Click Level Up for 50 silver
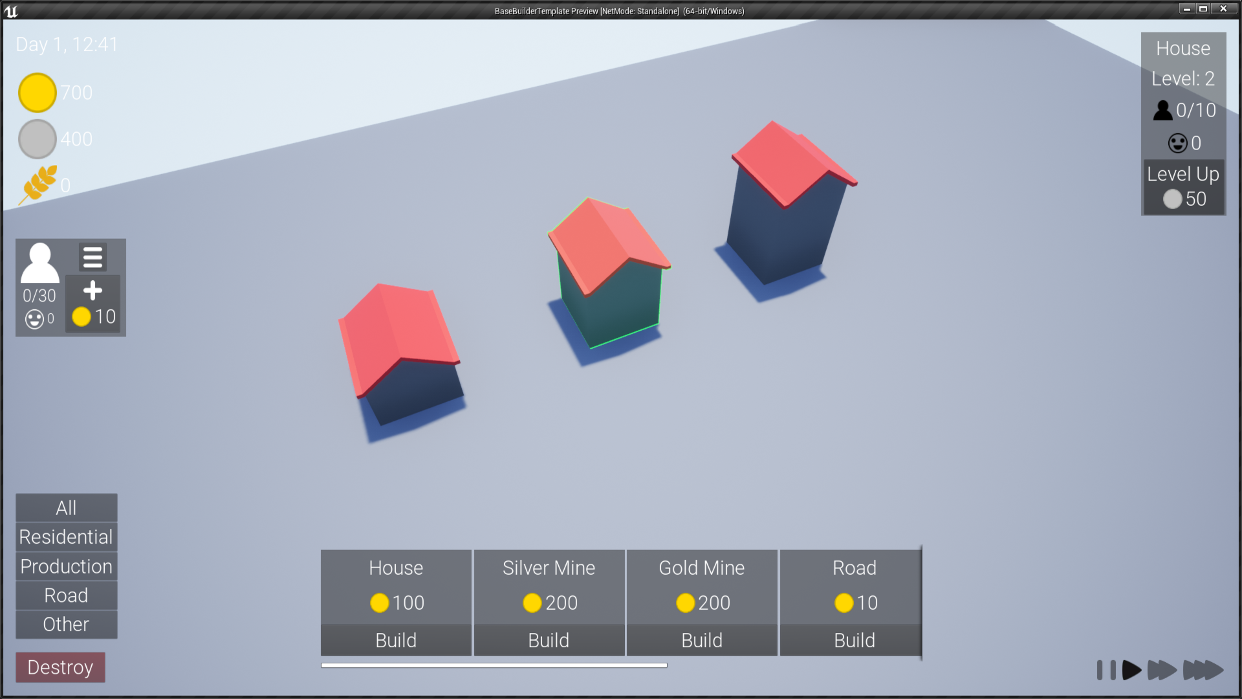Screen dimensions: 1242x699 tap(1183, 185)
